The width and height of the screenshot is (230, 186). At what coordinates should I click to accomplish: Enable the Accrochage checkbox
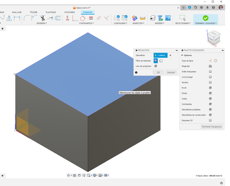coord(210,77)
